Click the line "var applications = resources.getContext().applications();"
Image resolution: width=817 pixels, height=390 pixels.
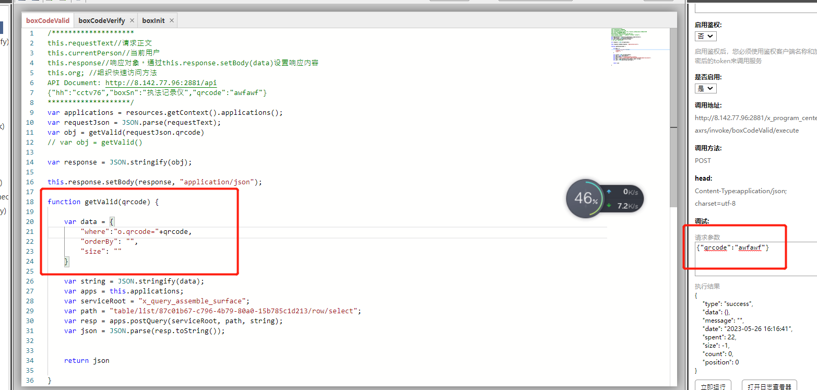(x=165, y=112)
